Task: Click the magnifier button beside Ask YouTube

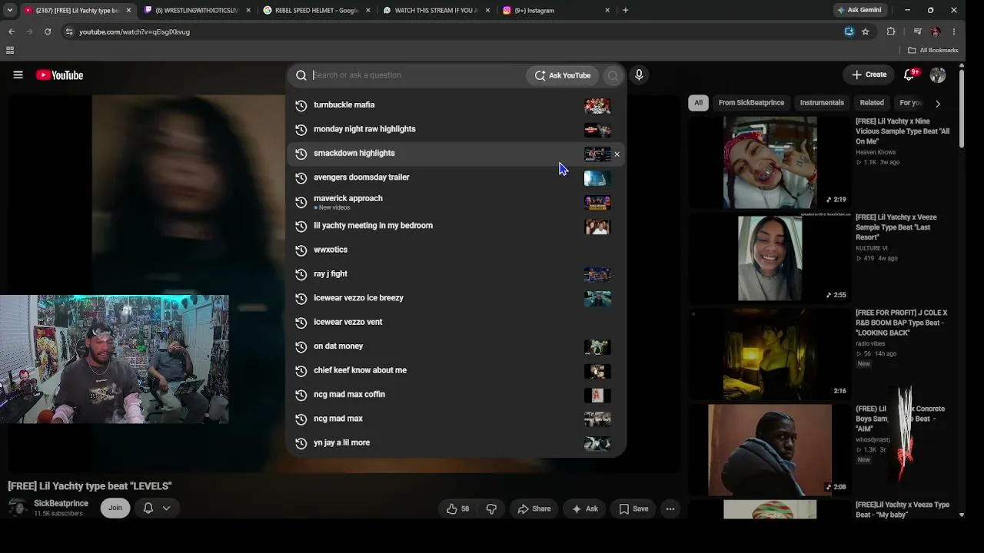Action: click(613, 75)
